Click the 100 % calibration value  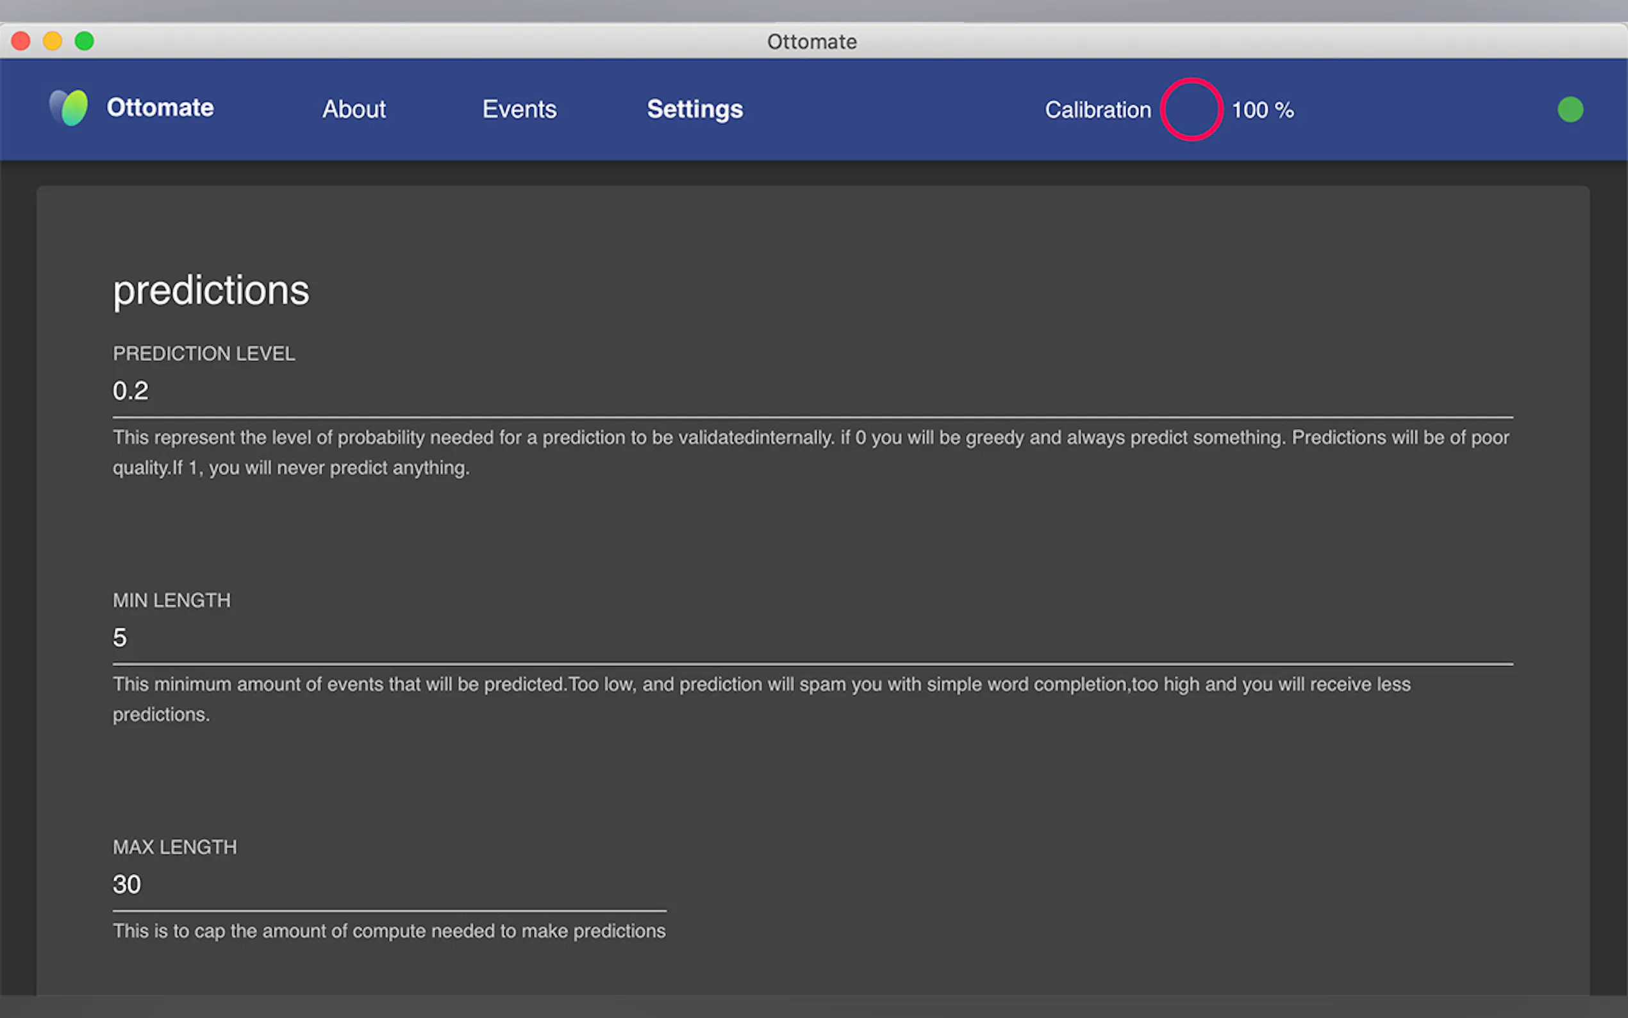(x=1262, y=110)
